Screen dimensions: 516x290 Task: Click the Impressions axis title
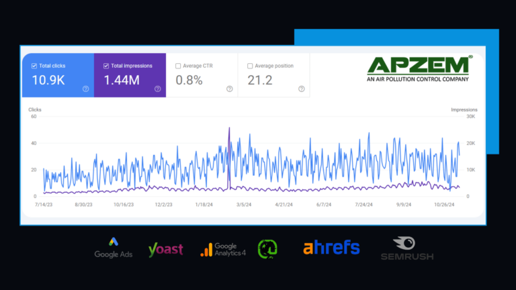(464, 109)
